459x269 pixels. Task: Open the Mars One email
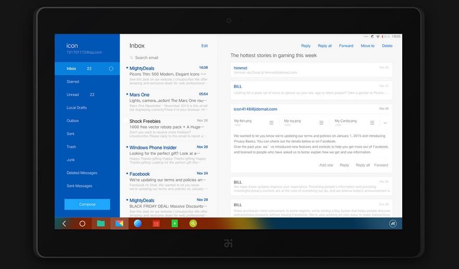(169, 102)
